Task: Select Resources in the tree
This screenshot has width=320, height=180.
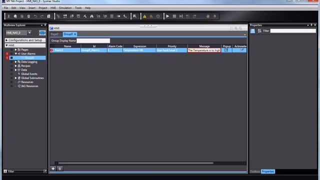Action: tap(27, 82)
